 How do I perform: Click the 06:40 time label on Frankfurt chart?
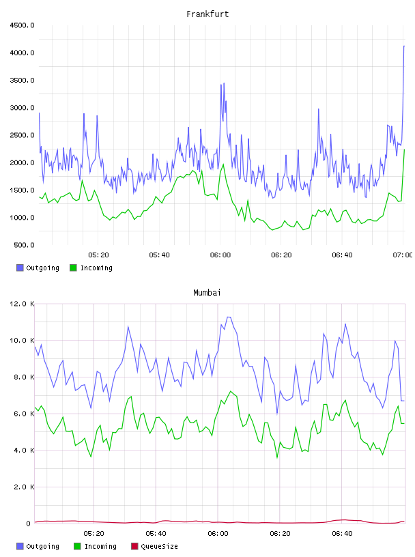[x=342, y=255]
